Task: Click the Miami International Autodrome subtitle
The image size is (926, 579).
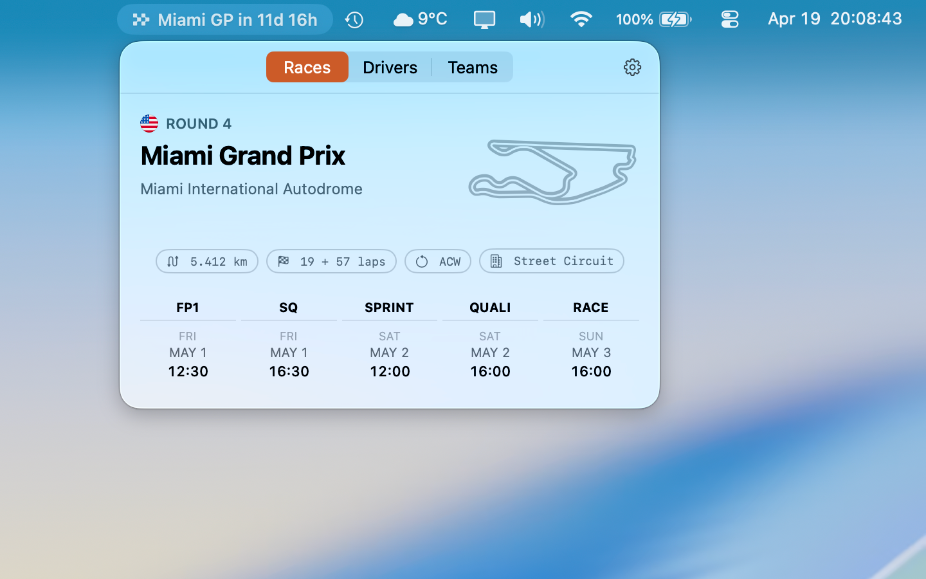Action: (x=251, y=188)
